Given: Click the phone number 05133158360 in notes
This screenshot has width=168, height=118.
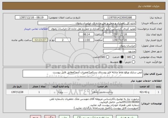Looking at the screenshot, I should click(x=131, y=102).
